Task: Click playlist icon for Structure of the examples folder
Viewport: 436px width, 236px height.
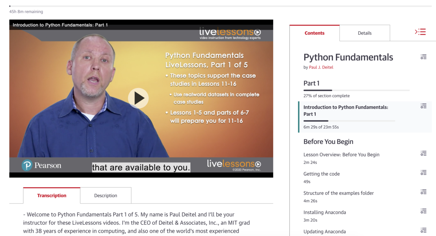Action: pyautogui.click(x=423, y=192)
